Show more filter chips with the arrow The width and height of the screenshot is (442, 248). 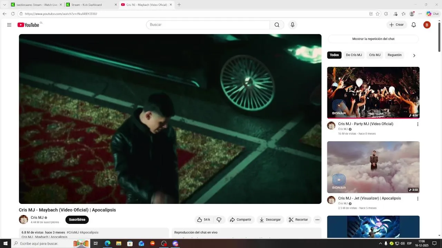point(414,55)
